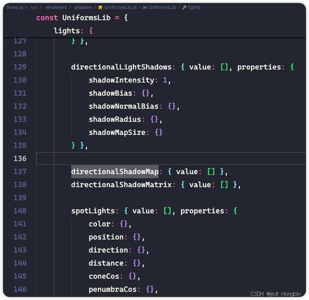The width and height of the screenshot is (309, 300).
Task: Click the directionalLightShadows property name
Action: click(121, 67)
